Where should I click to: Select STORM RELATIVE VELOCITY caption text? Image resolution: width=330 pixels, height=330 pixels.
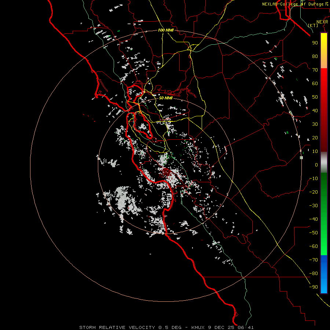pos(117,327)
